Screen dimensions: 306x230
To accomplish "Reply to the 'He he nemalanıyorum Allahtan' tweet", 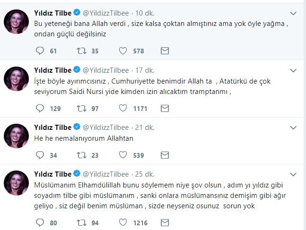I will (40, 155).
